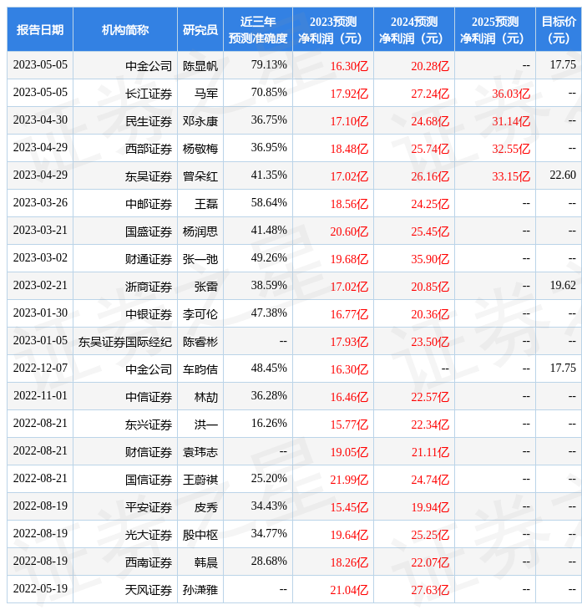Image resolution: width=582 pixels, height=610 pixels.
Task: Click the 近三年预测准确度 column header
Action: pos(258,29)
